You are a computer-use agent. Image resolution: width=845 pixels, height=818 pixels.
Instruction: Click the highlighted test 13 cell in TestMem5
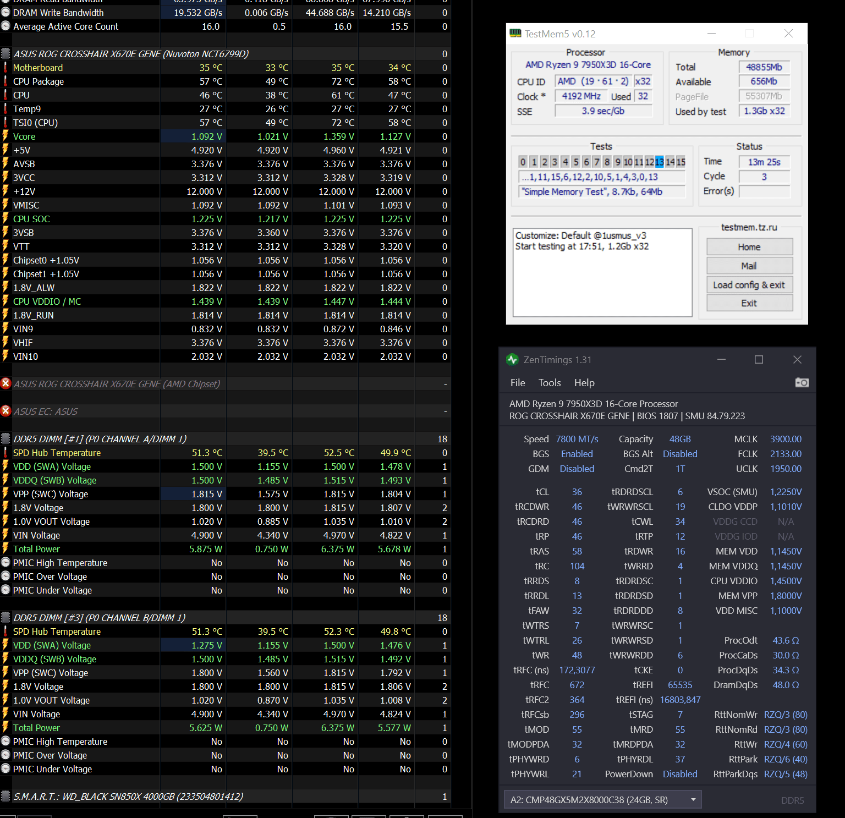660,162
